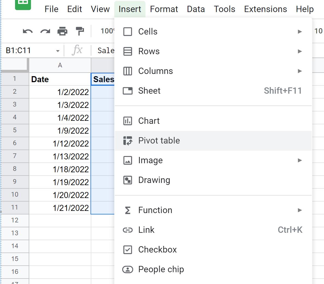Image resolution: width=324 pixels, height=284 pixels.
Task: Select row 1 header
Action: tap(15, 79)
